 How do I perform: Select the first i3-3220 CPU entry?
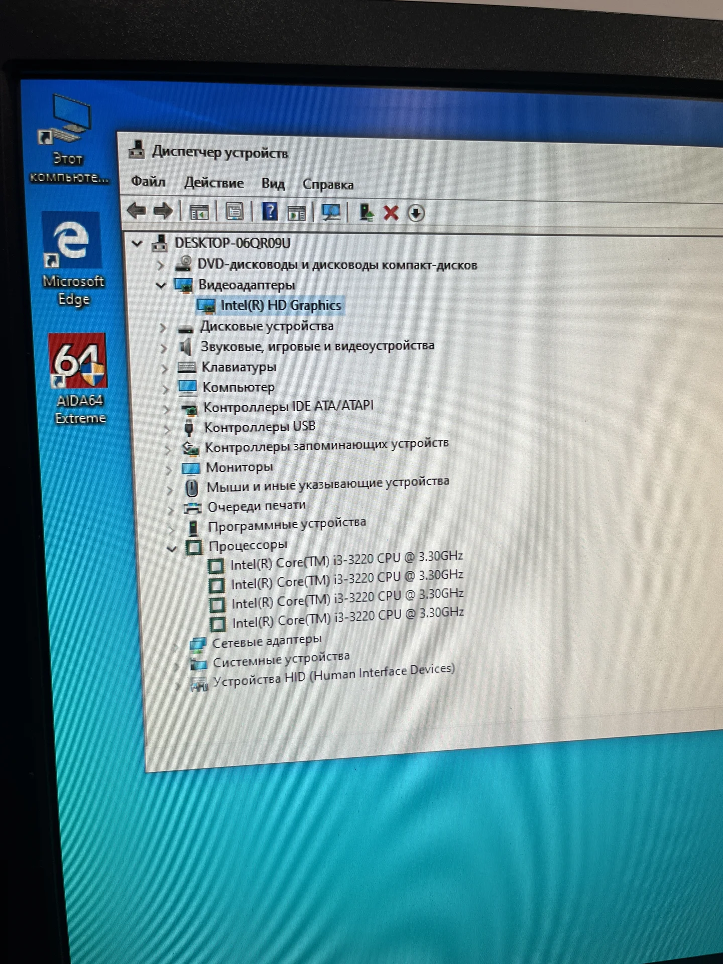[x=346, y=560]
